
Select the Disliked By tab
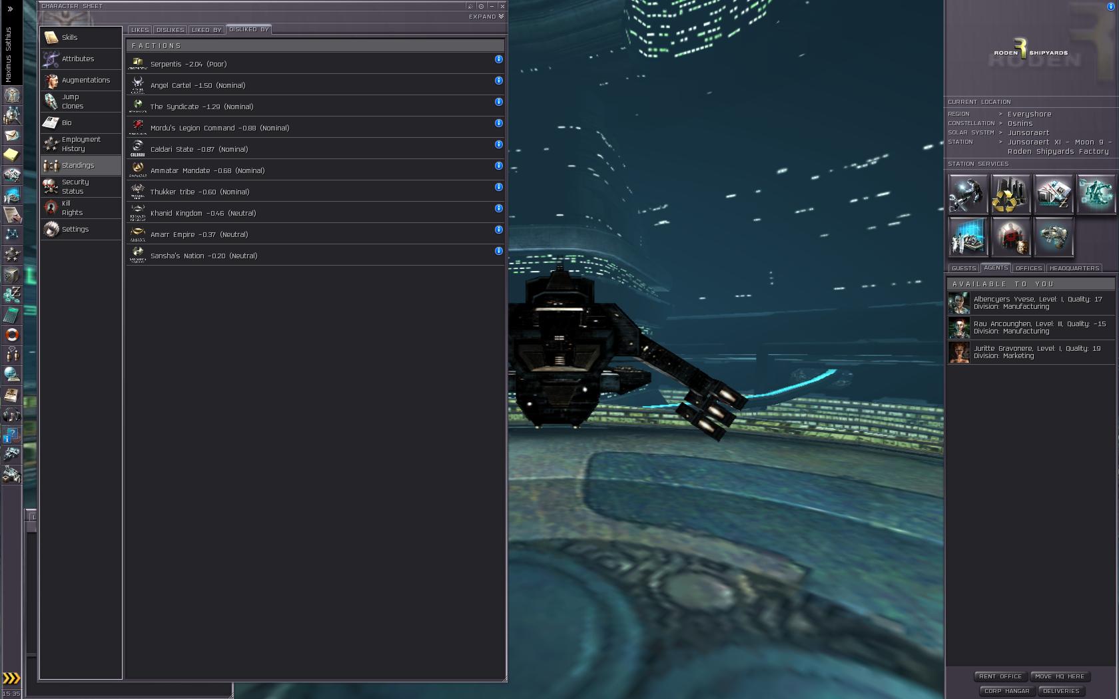248,29
